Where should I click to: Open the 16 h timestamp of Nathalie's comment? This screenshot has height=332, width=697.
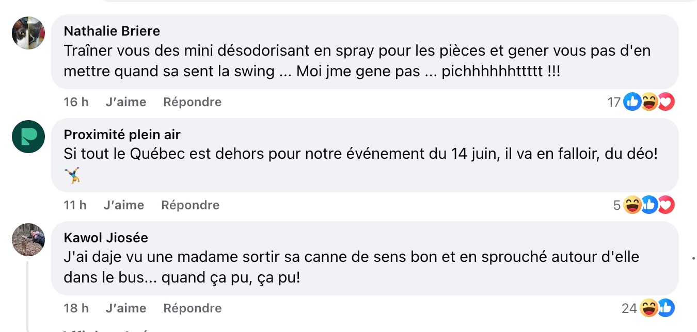click(76, 102)
